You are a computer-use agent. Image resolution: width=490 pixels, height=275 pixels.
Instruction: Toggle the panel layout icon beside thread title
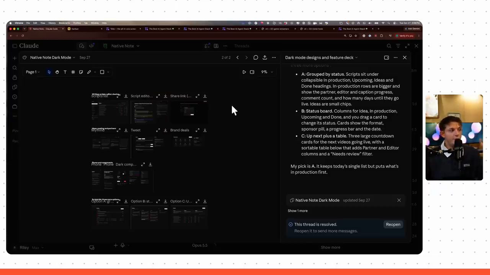coord(387,57)
